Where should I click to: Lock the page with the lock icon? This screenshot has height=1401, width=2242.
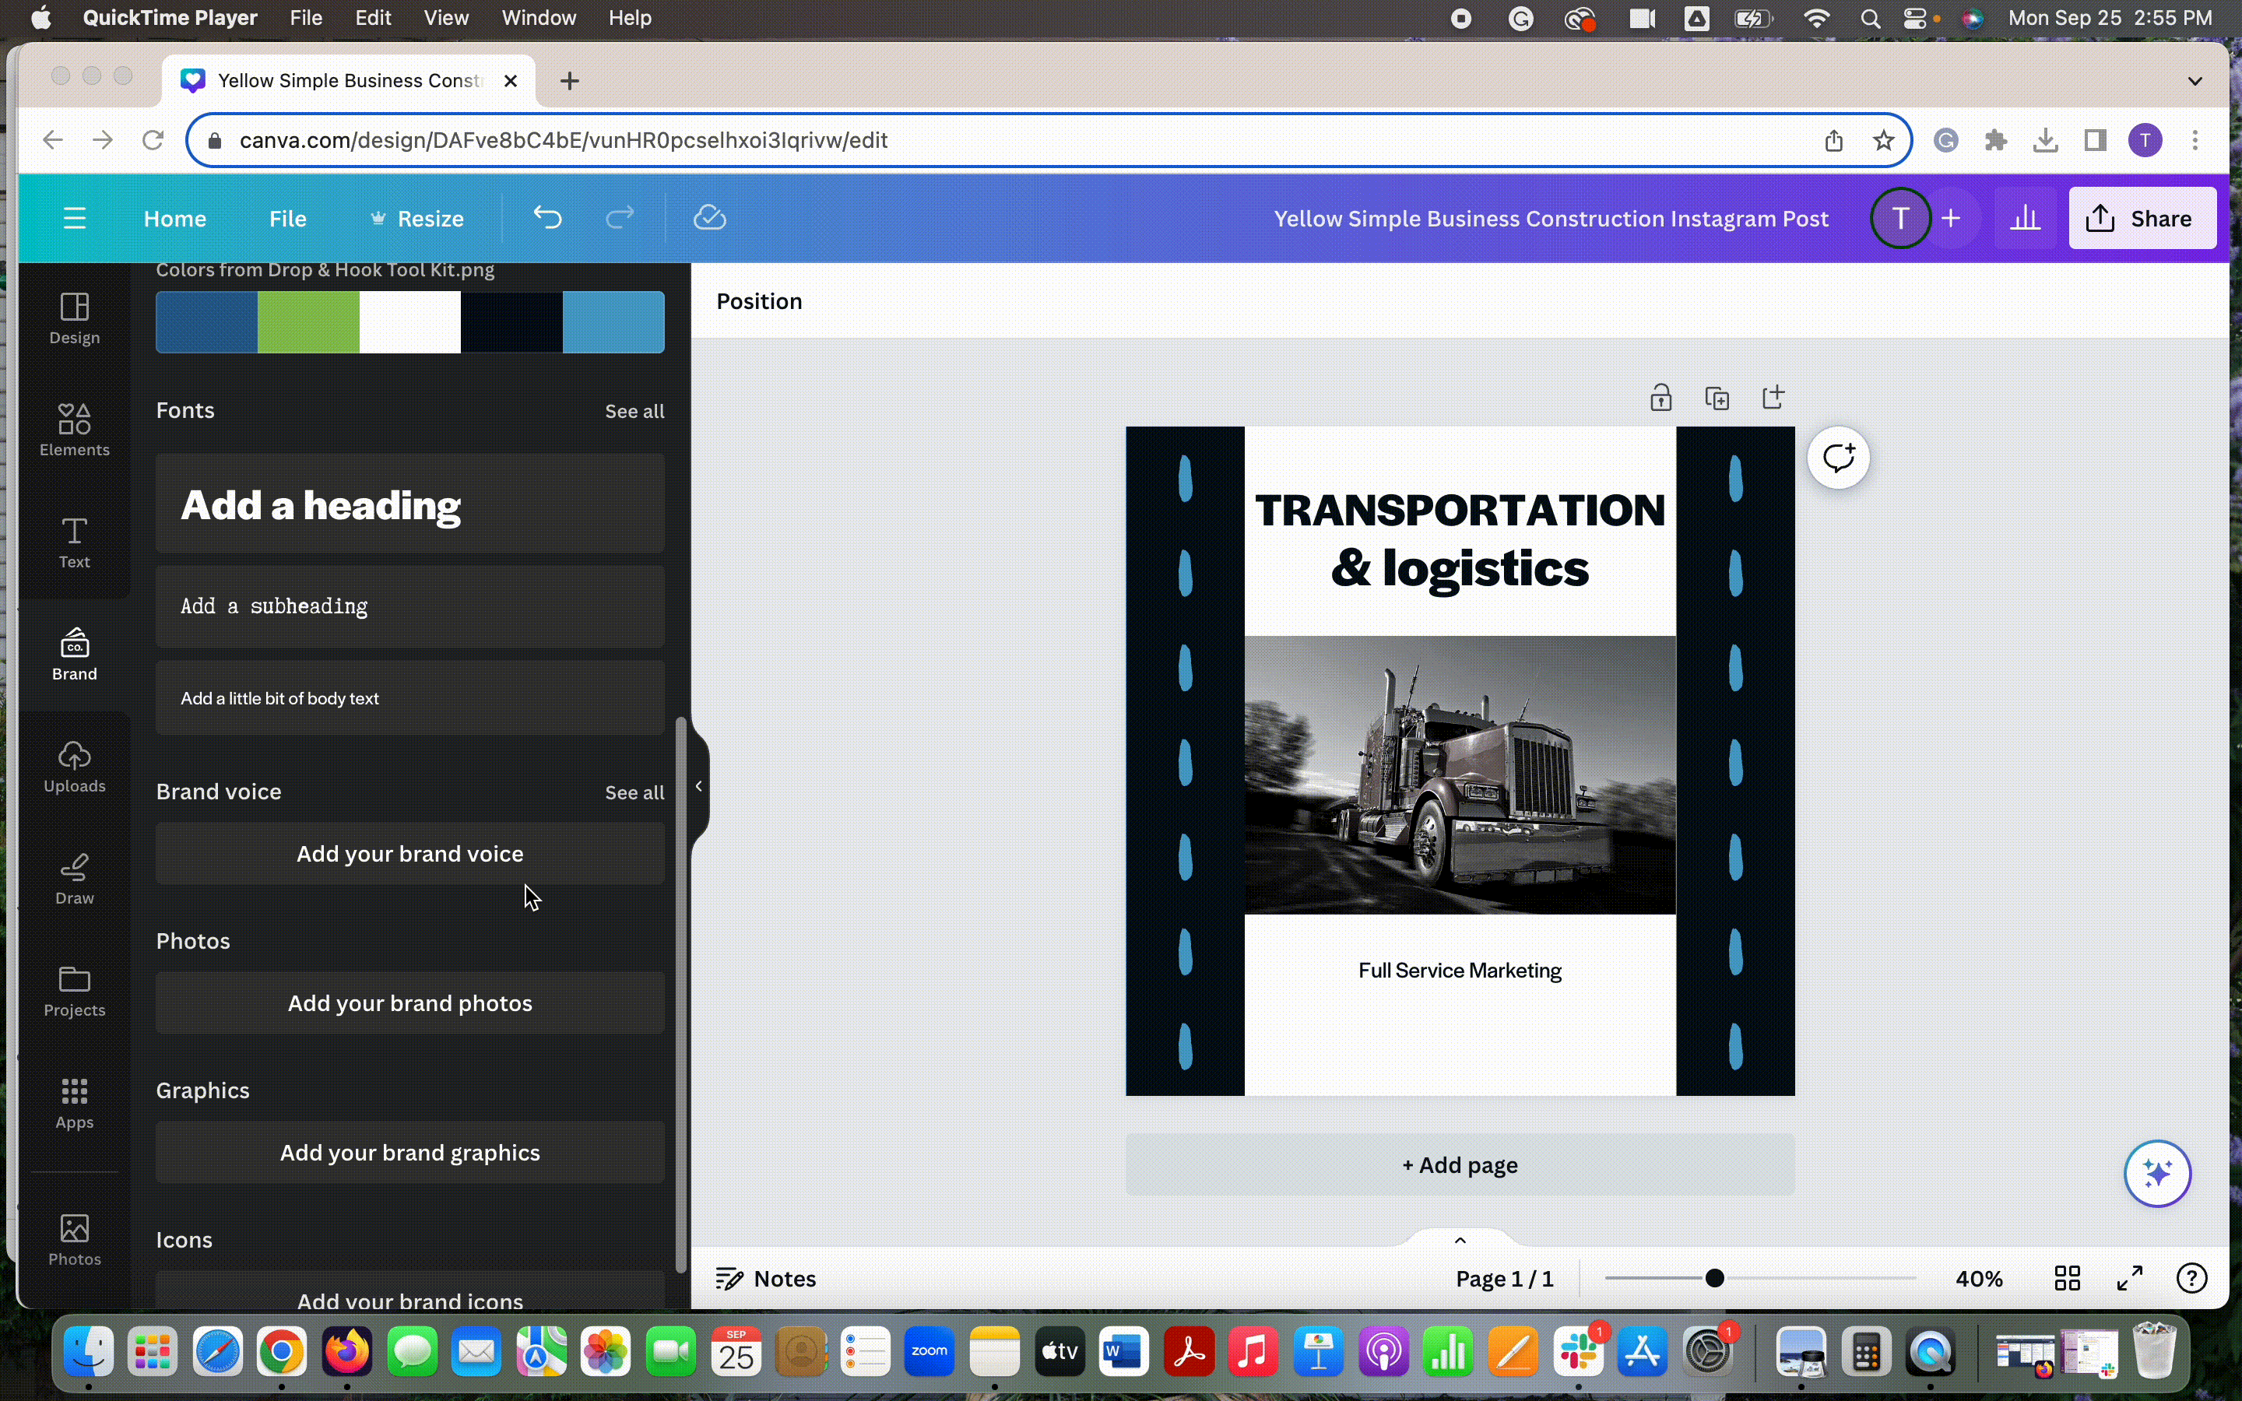[x=1660, y=398]
